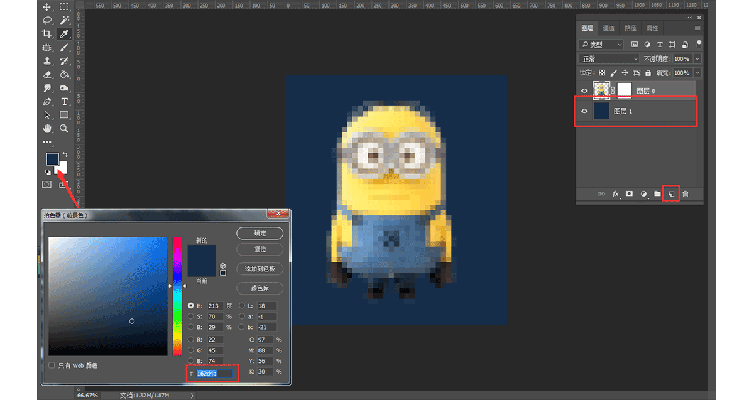
Task: Select the Zoom tool
Action: click(64, 128)
